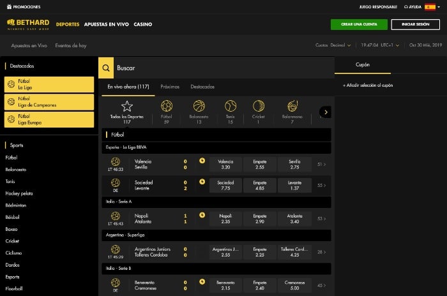This screenshot has width=447, height=296.
Task: Select Ciclismo in Sports list
Action: point(13,253)
